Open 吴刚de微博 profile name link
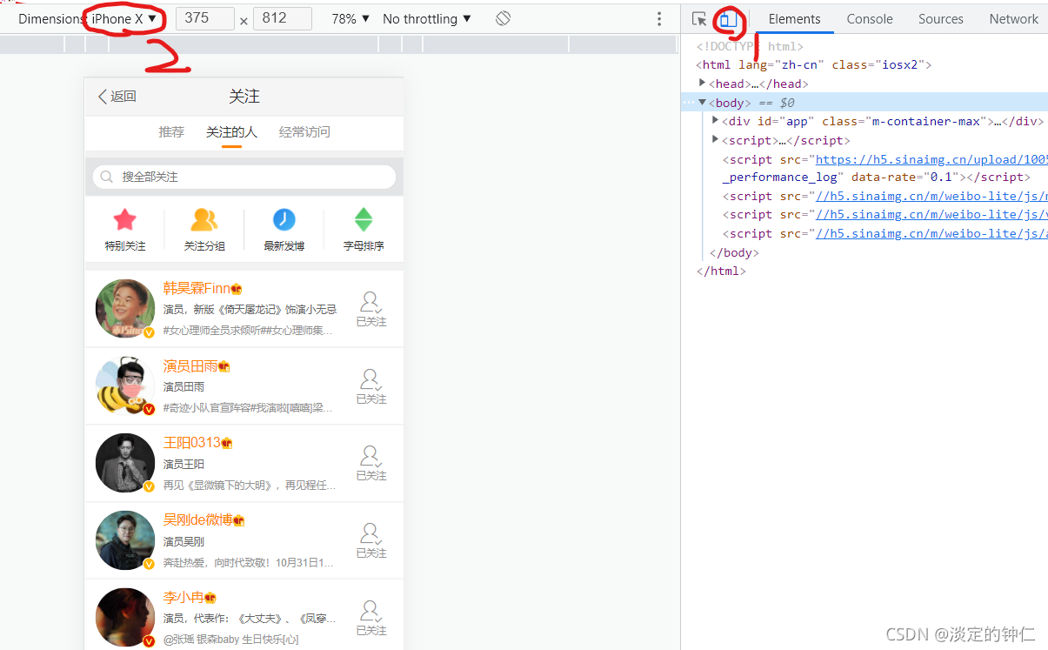Viewport: 1048px width, 650px height. (x=197, y=520)
